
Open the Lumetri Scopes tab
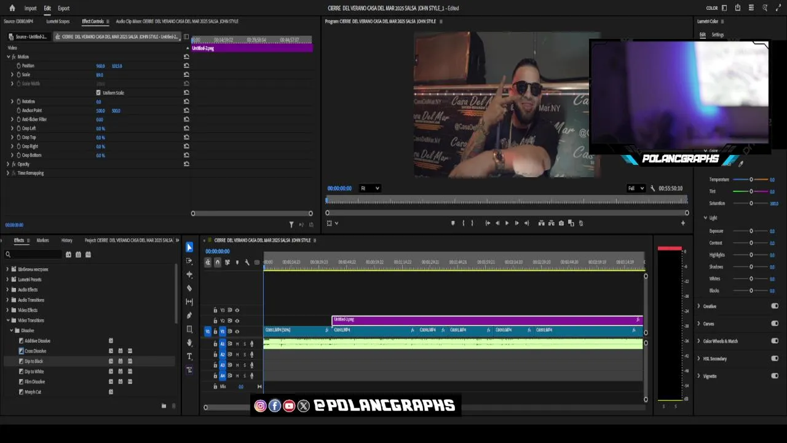click(x=58, y=21)
